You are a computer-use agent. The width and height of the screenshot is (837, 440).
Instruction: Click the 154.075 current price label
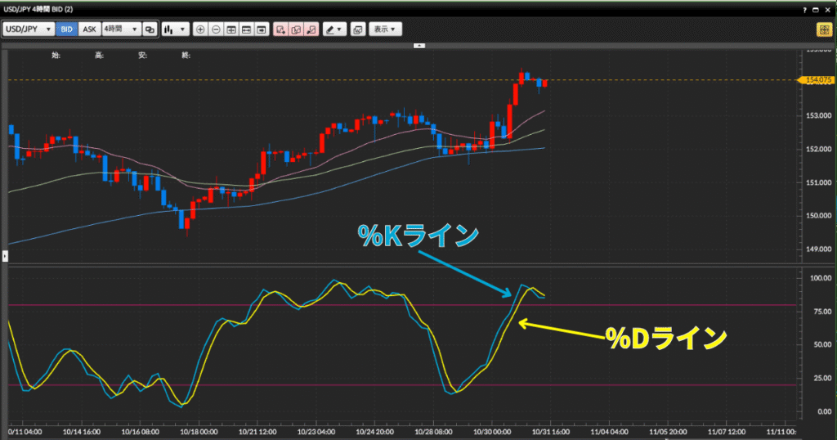[x=817, y=80]
